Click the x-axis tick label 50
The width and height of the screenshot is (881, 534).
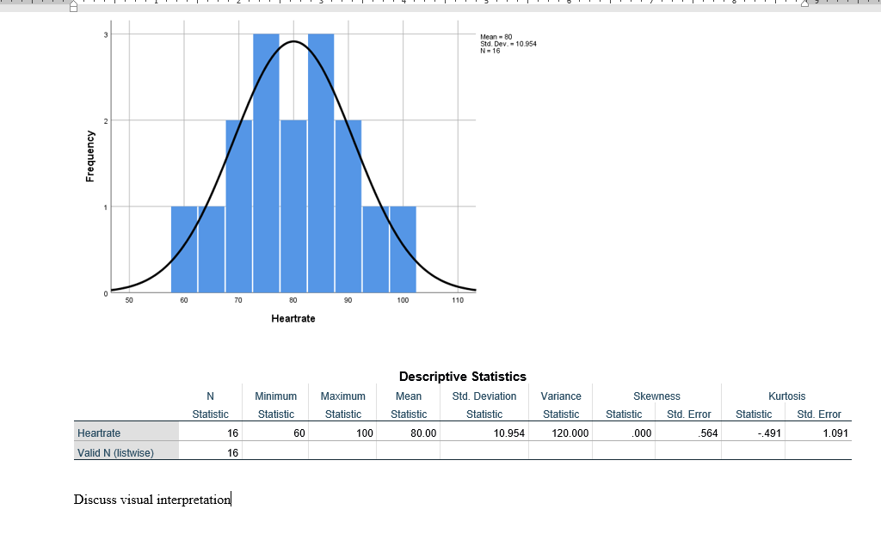[129, 300]
